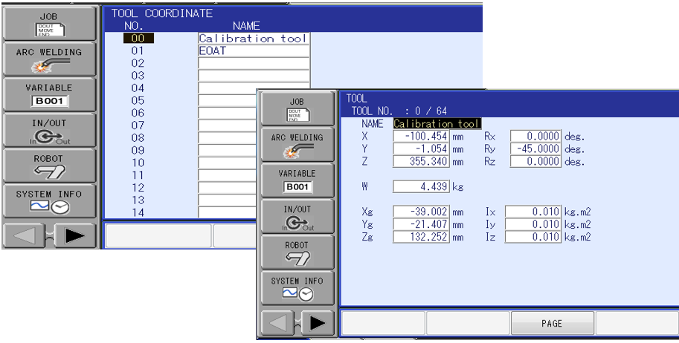Click ARC WELDING icon beside TOOL COORDINATE list

49,59
